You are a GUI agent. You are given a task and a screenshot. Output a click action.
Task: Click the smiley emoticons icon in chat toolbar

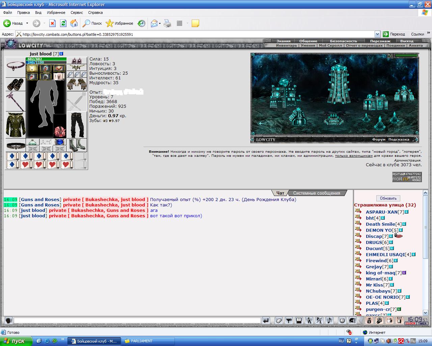(342, 320)
